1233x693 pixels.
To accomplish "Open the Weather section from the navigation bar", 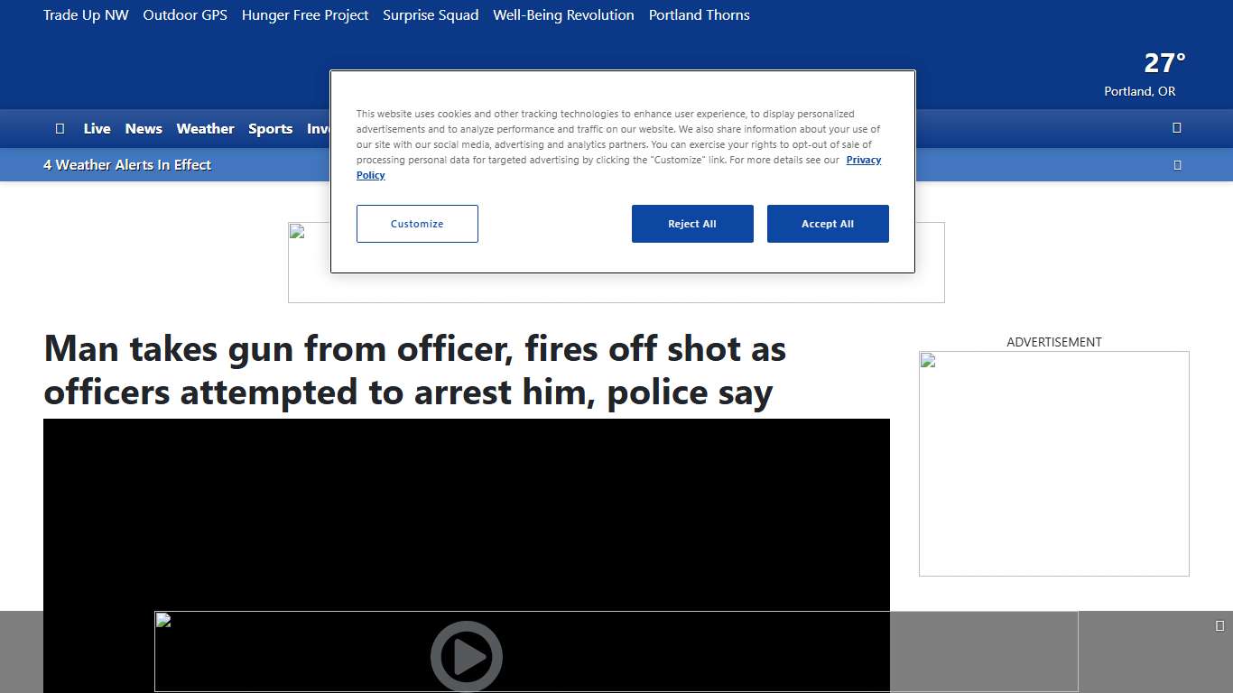I will [x=205, y=128].
